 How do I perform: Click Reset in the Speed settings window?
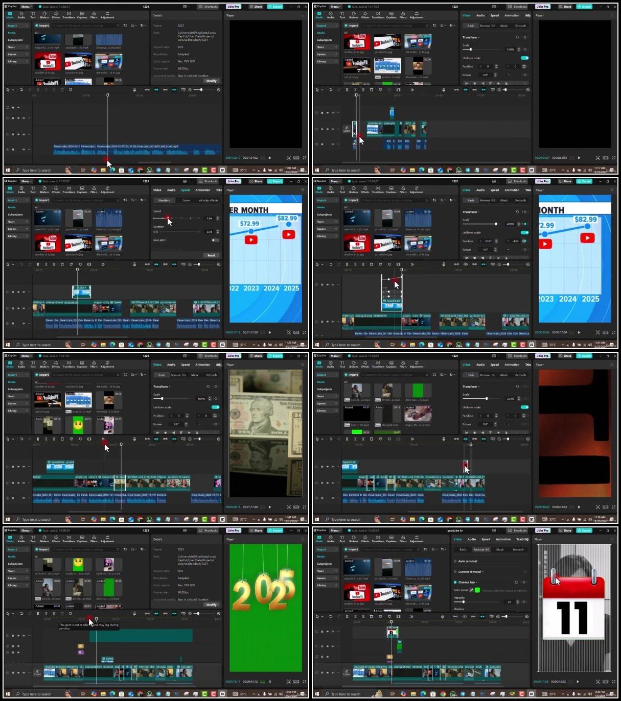[x=212, y=255]
